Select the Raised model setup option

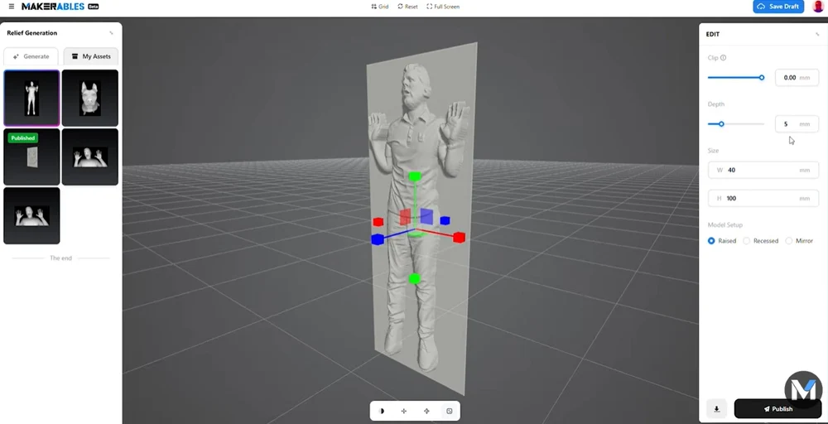[722, 241]
